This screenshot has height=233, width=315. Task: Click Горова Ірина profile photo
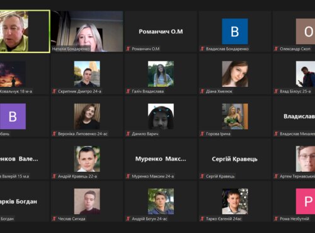(235, 116)
